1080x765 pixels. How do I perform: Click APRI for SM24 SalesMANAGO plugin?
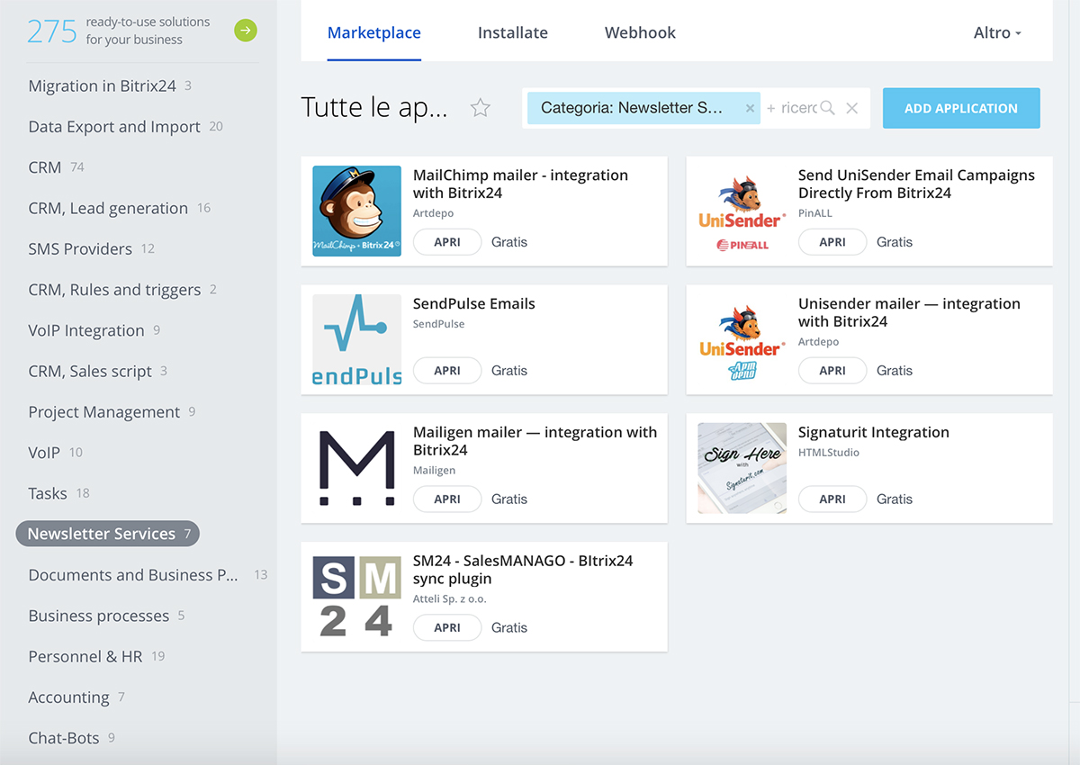coord(447,628)
